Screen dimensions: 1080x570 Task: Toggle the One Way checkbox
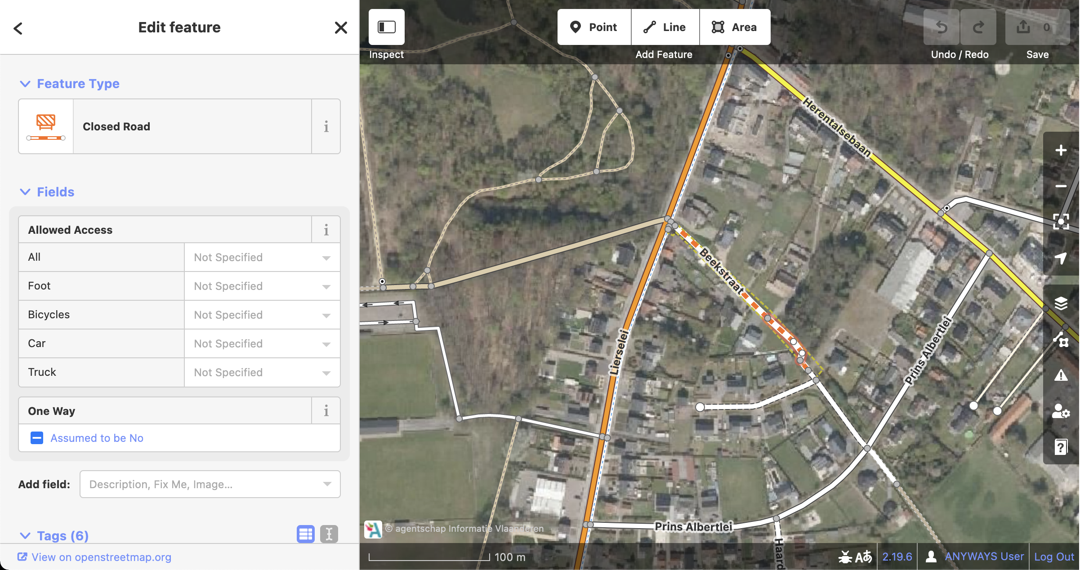[x=37, y=438]
